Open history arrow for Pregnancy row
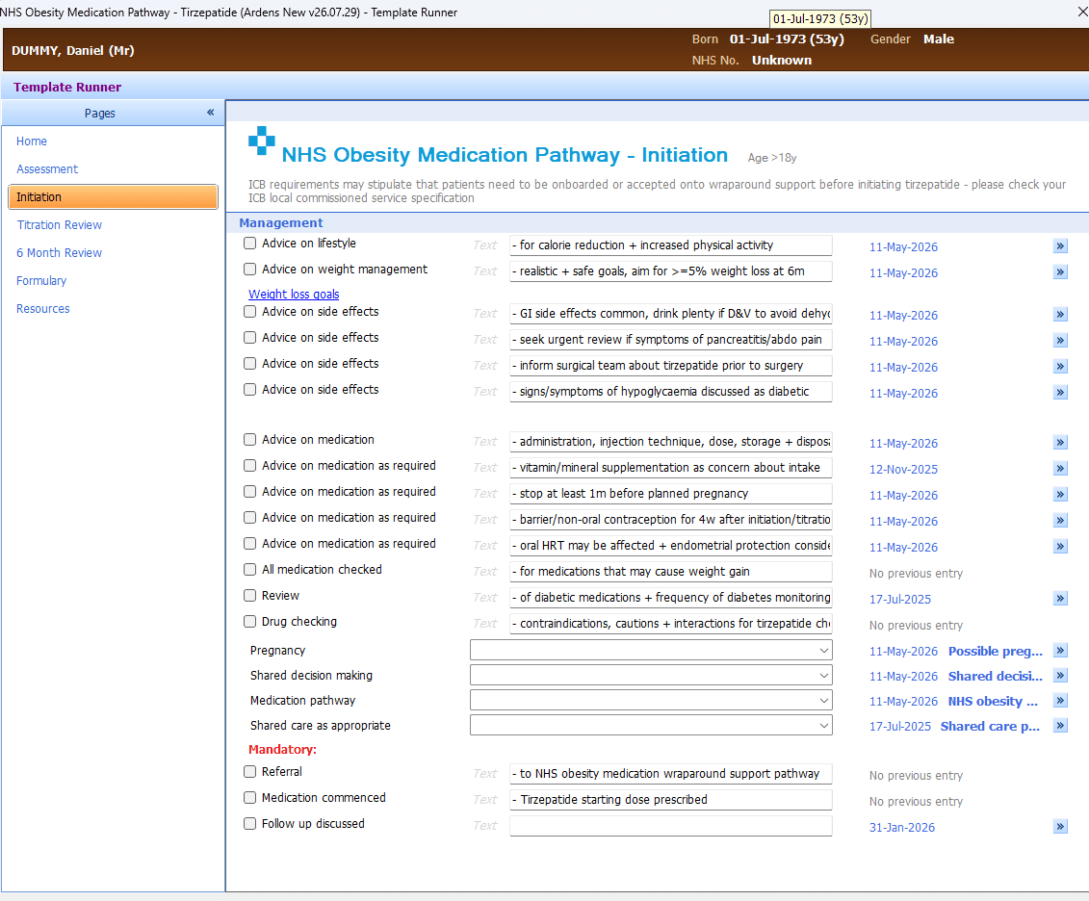1089x901 pixels. point(1060,651)
